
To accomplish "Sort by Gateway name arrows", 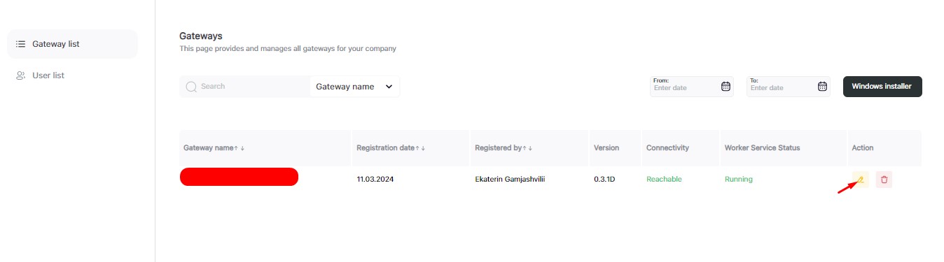I will (x=239, y=148).
